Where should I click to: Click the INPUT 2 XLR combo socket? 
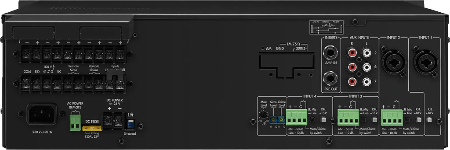pyautogui.click(x=393, y=62)
